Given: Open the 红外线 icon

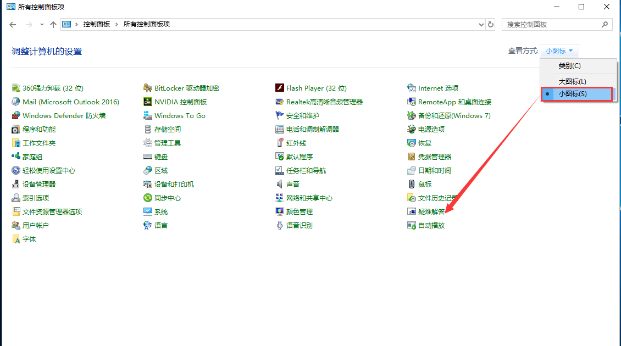Looking at the screenshot, I should tap(280, 143).
